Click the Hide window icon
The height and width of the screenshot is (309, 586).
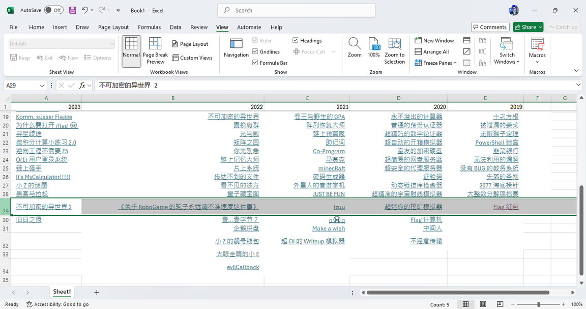click(467, 51)
